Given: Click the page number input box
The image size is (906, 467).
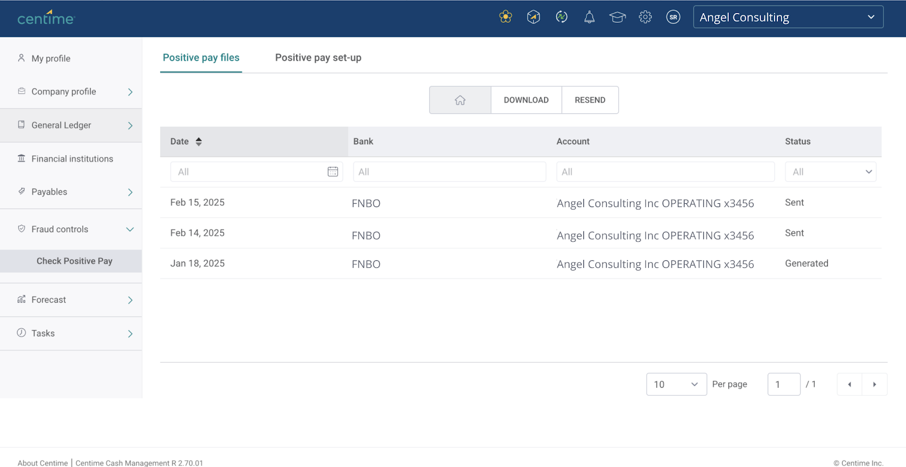Looking at the screenshot, I should coord(784,384).
